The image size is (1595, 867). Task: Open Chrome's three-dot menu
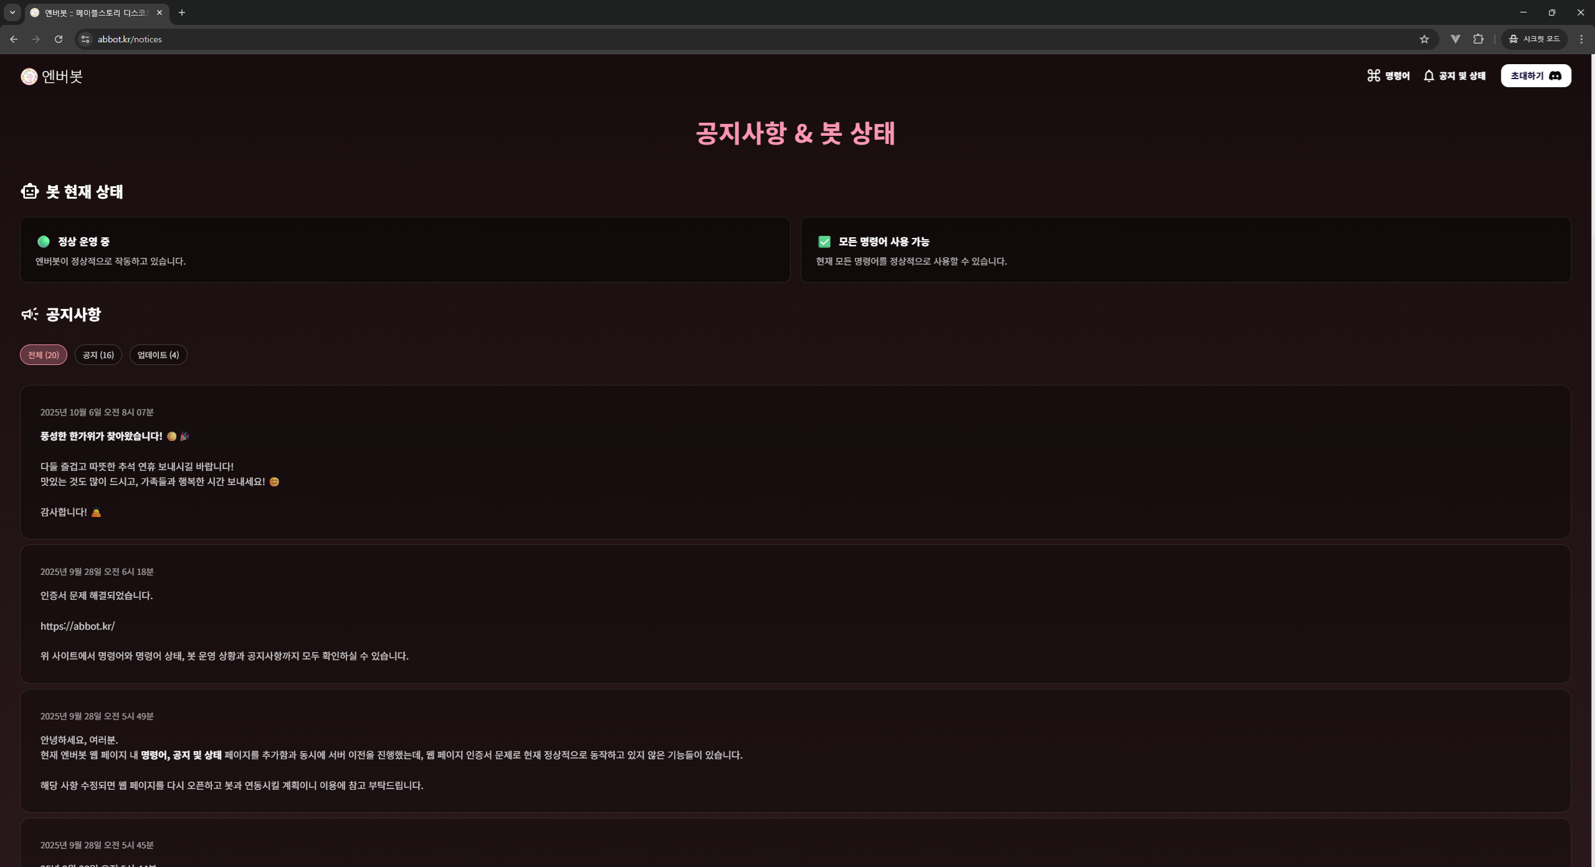[1581, 39]
